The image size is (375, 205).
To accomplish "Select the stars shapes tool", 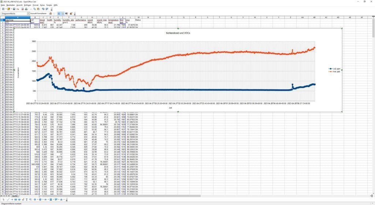I will pos(61,200).
